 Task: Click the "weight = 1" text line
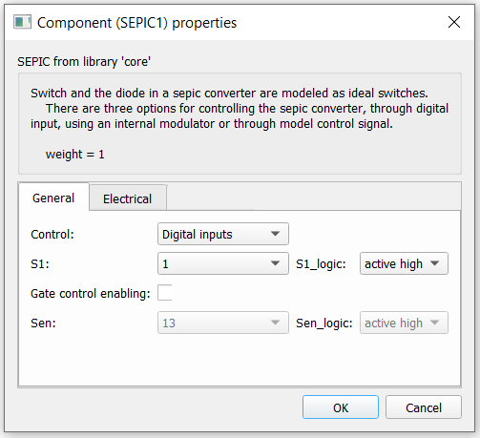point(74,155)
